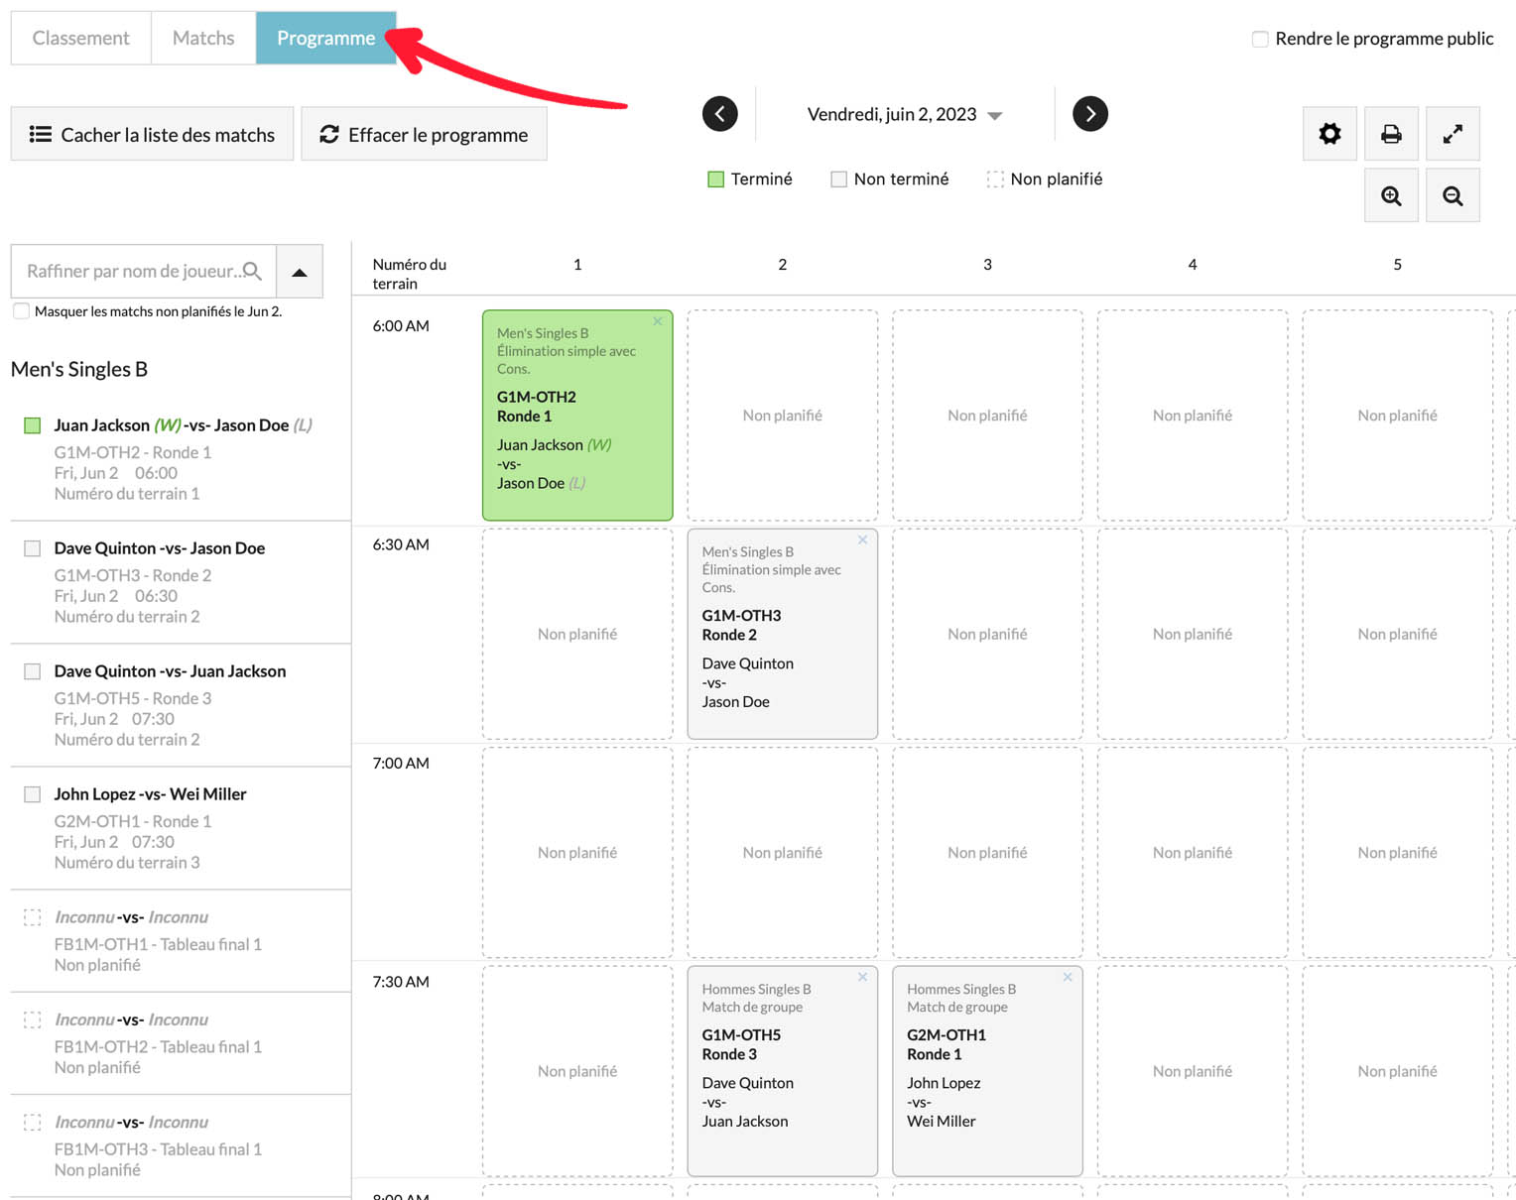Switch to the Classement tab

pyautogui.click(x=81, y=38)
